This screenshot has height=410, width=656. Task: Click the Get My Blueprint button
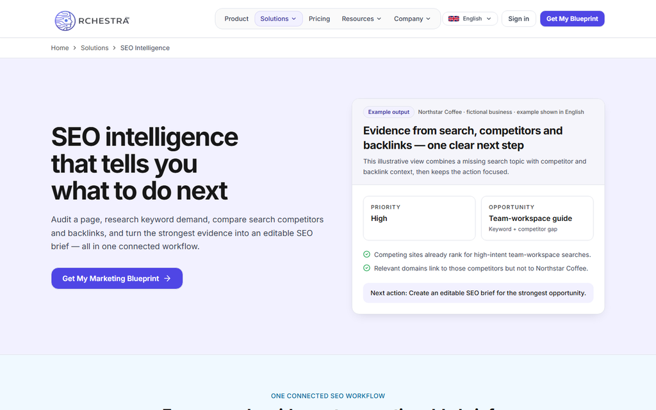(572, 19)
